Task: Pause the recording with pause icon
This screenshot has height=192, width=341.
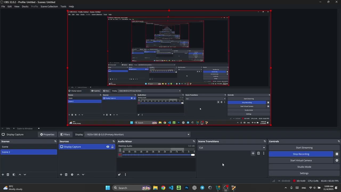Action: [337, 154]
